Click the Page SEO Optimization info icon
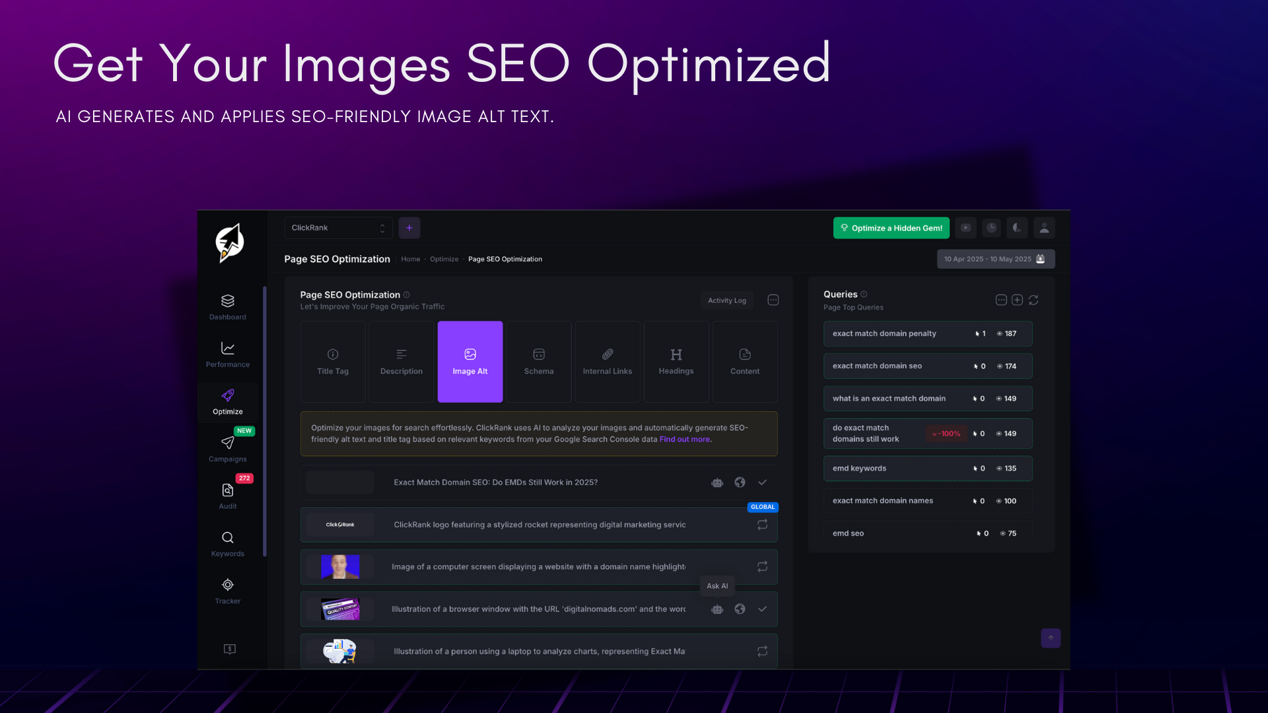 click(x=406, y=295)
